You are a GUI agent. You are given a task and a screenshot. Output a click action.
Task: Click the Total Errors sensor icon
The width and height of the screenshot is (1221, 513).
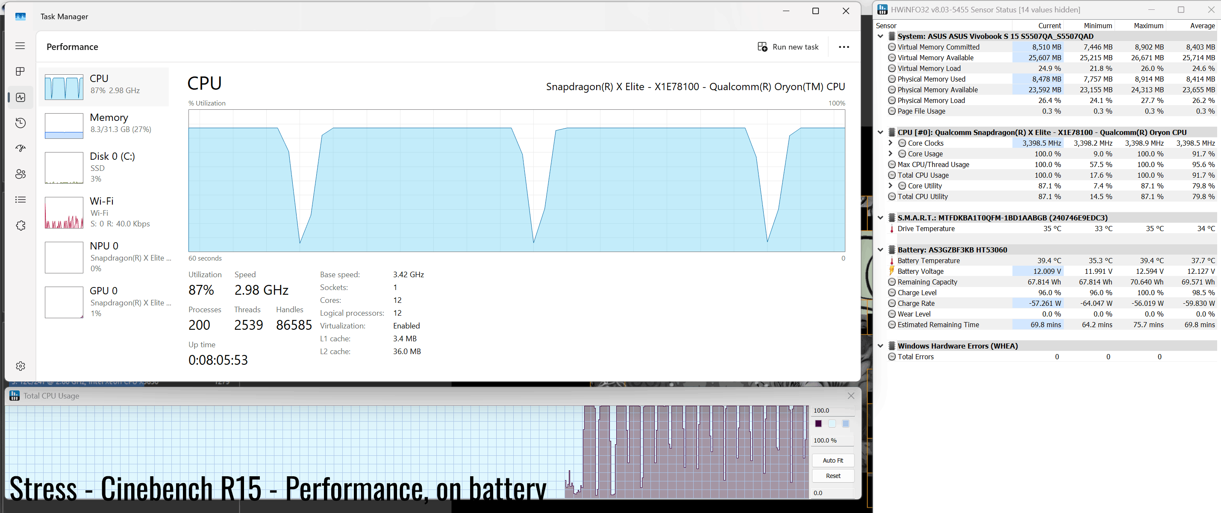(x=891, y=357)
